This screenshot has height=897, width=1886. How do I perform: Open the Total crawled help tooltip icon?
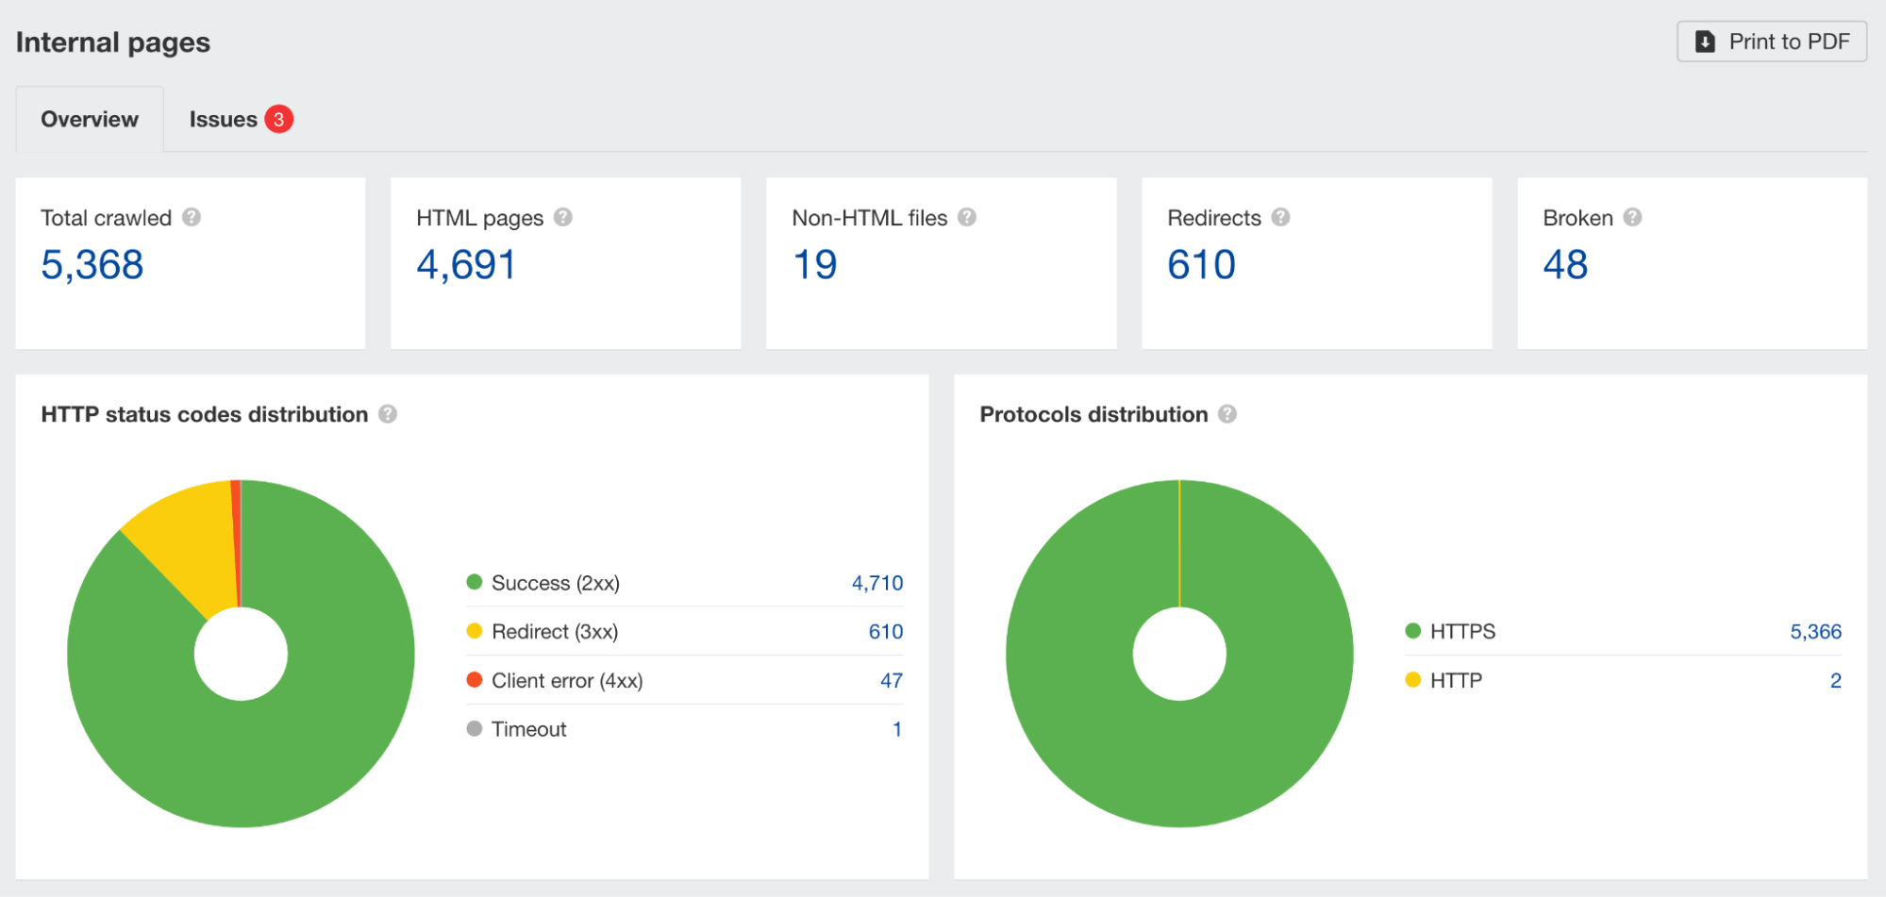tap(193, 217)
